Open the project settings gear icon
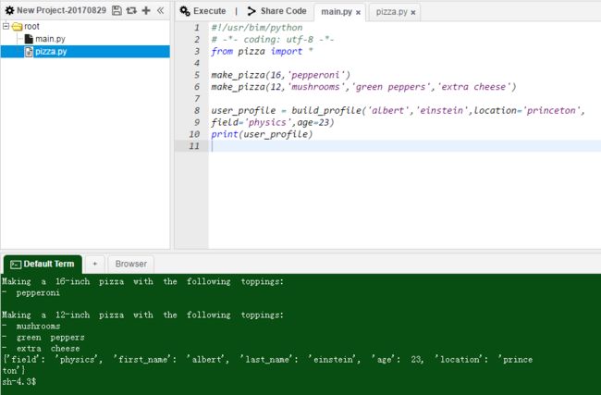Viewport: 601px width, 395px height. click(x=9, y=10)
